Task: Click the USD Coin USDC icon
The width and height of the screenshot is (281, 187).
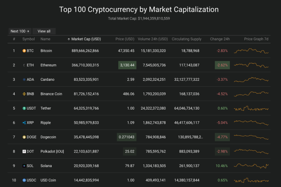Action: coord(24,180)
